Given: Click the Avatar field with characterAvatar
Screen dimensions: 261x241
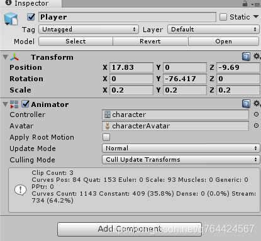Looking at the screenshot, I should tap(175, 126).
